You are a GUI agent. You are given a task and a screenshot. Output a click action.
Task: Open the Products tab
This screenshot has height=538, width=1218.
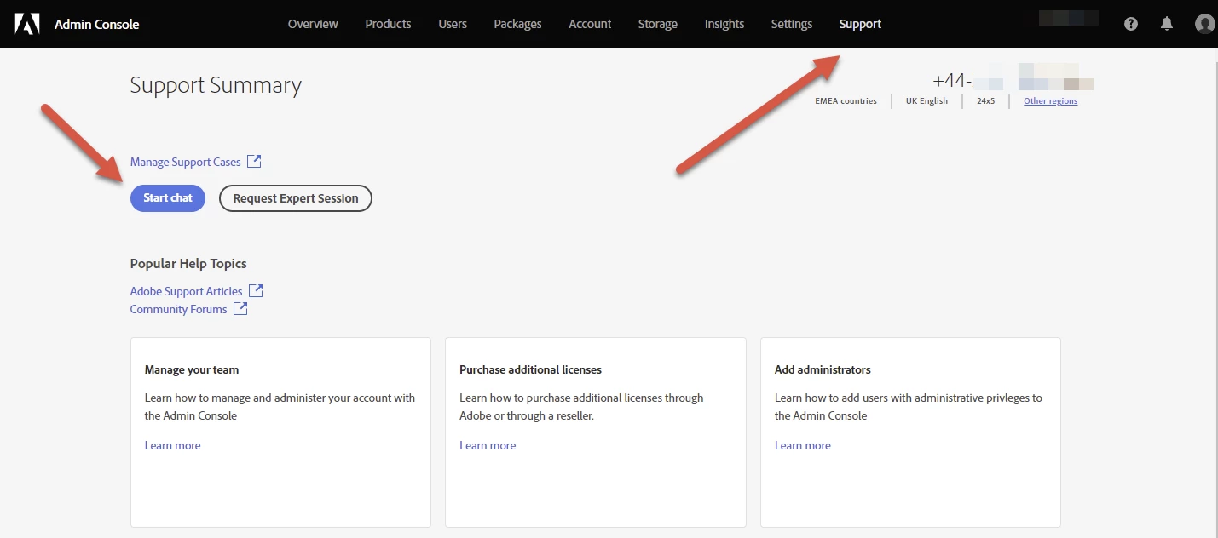(388, 24)
